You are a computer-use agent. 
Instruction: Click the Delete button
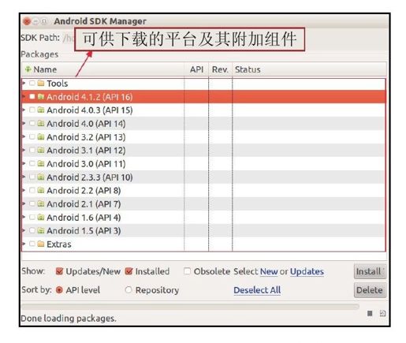coord(370,290)
